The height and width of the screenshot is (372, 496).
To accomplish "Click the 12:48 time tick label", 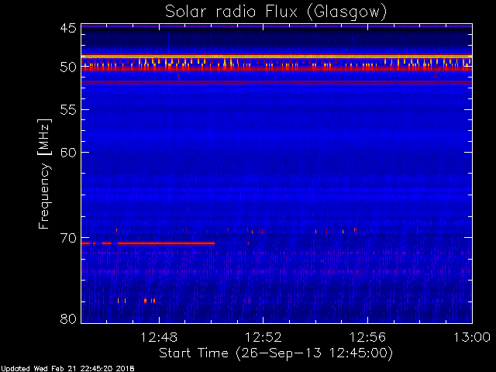I will 159,337.
